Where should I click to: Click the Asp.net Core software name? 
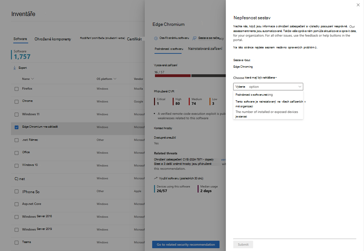coord(32,204)
